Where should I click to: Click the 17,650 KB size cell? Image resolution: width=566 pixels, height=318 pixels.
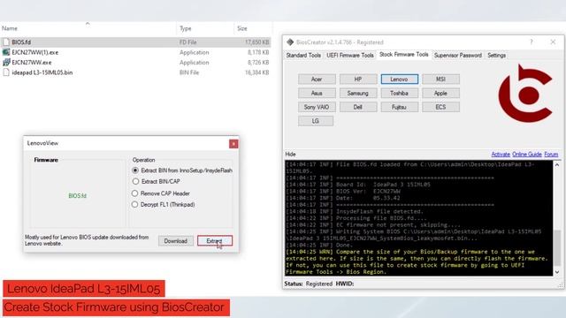pos(257,42)
